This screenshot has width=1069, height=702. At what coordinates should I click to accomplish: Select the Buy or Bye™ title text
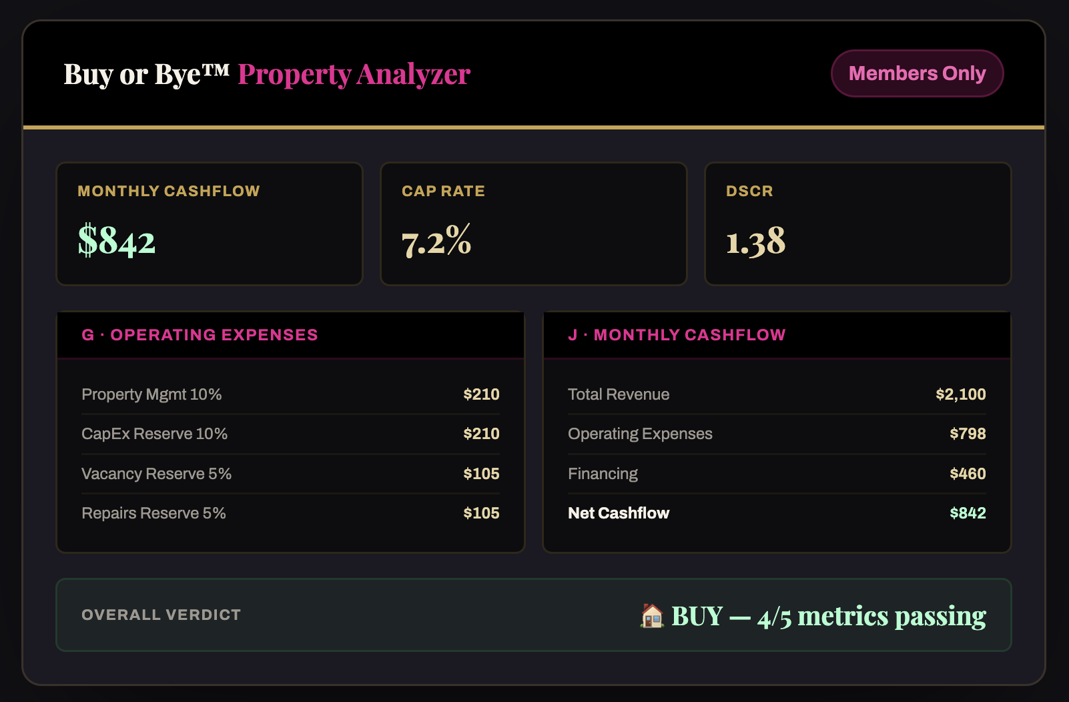pos(147,74)
